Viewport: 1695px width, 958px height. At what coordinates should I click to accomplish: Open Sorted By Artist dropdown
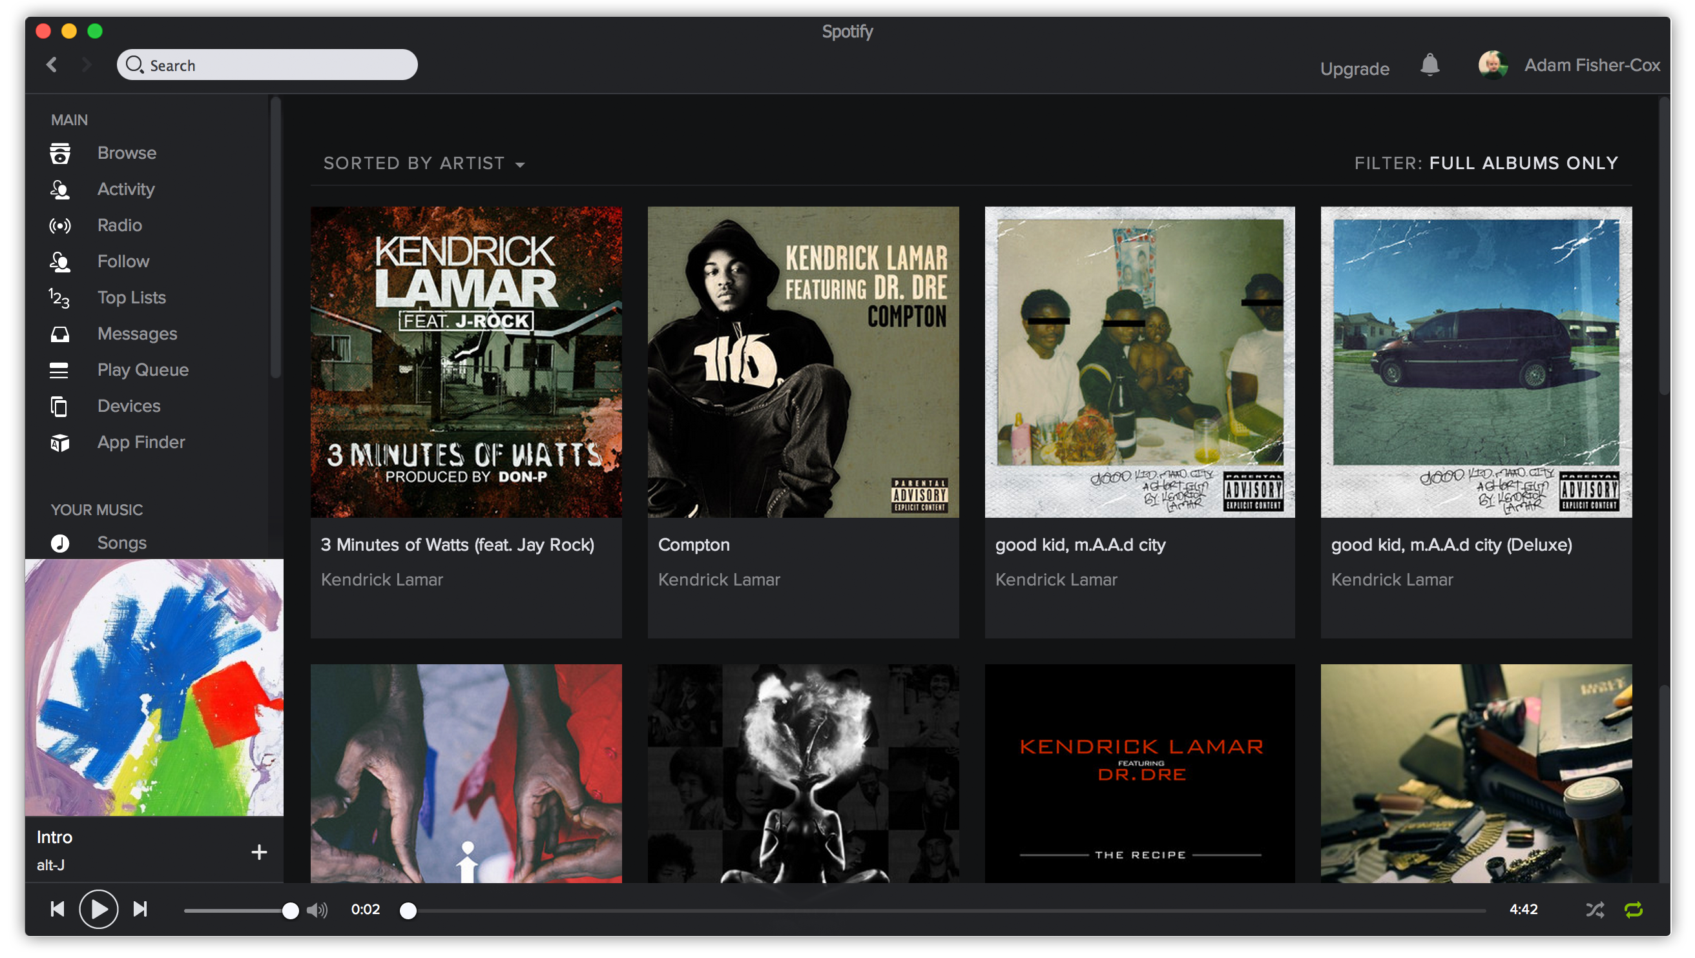pyautogui.click(x=424, y=163)
